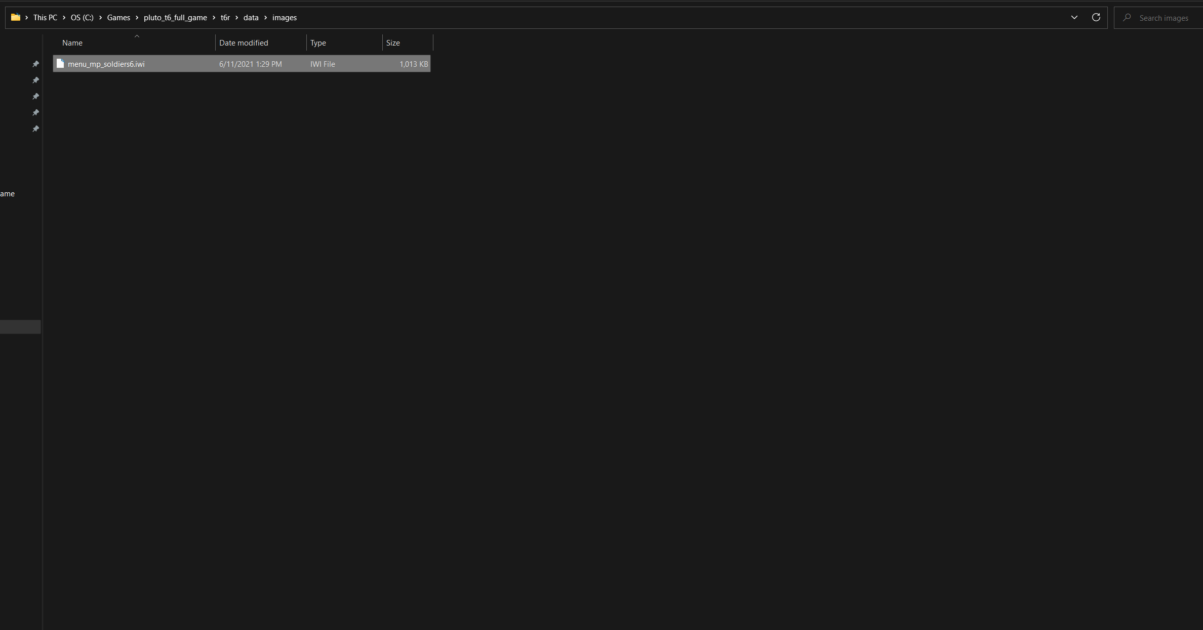1203x630 pixels.
Task: Navigate to pluto_t6_full_game folder
Action: click(174, 18)
